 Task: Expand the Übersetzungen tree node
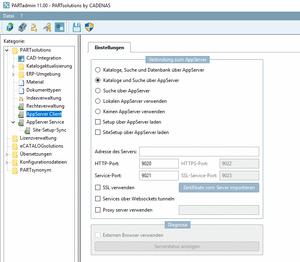click(x=7, y=154)
